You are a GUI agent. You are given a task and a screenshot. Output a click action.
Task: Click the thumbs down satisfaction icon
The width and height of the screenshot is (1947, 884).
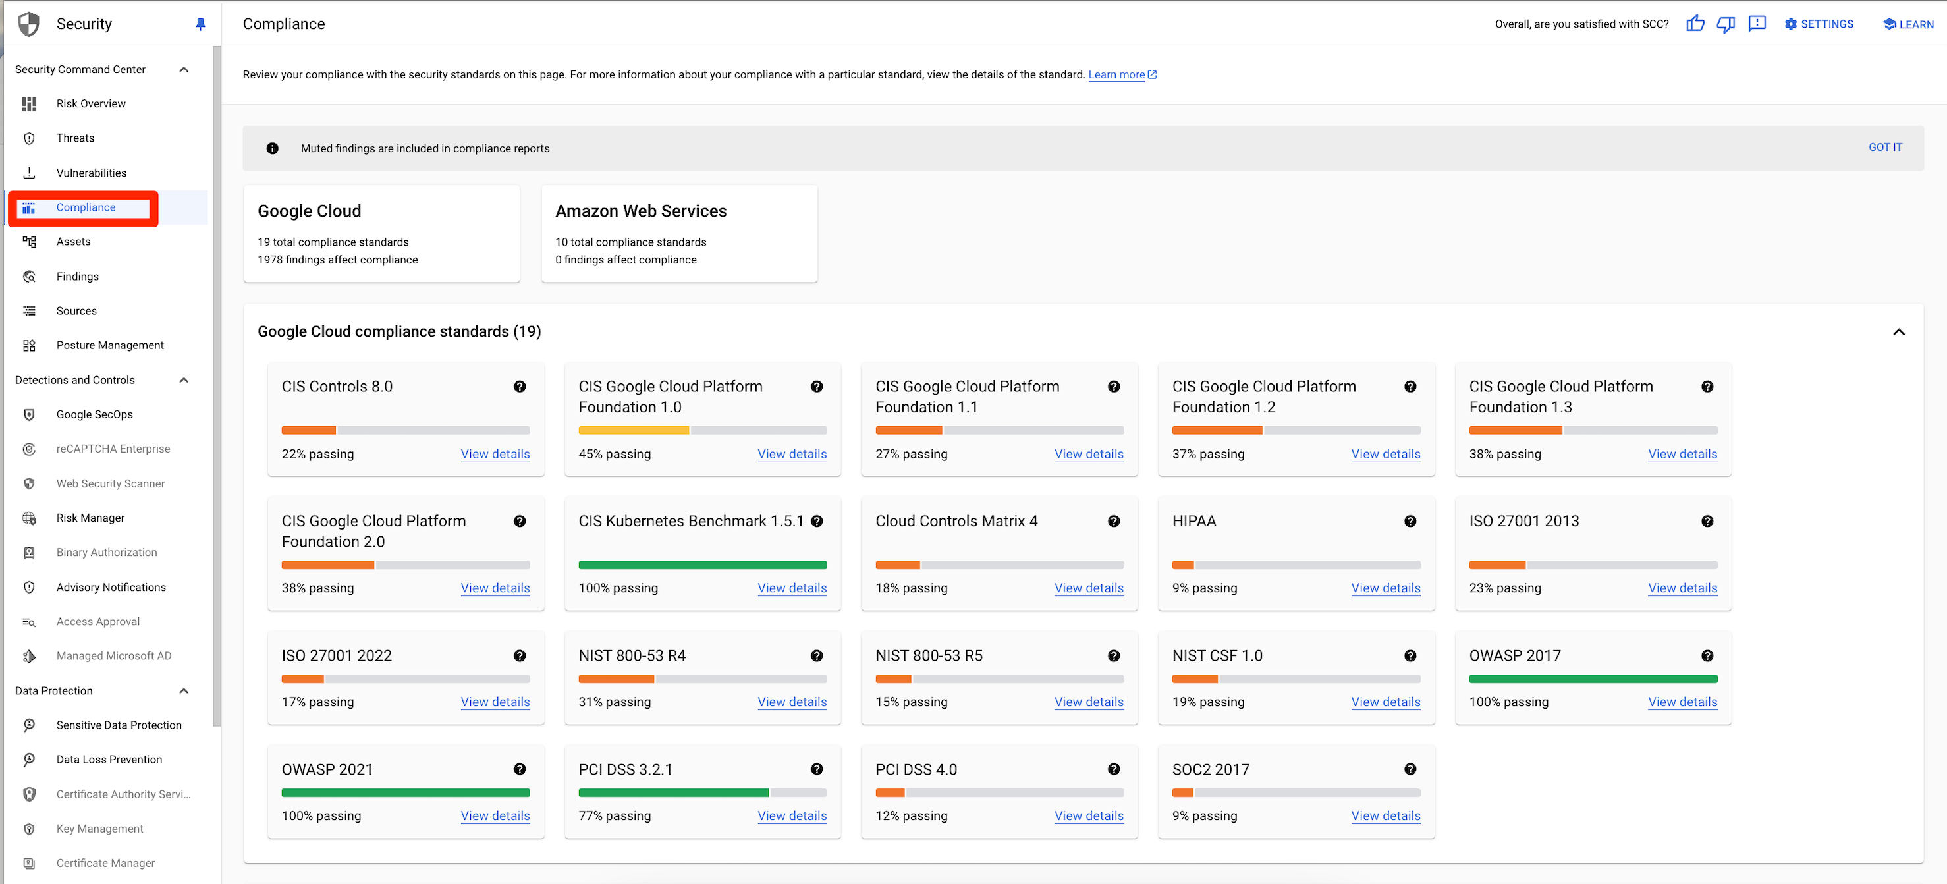coord(1726,24)
